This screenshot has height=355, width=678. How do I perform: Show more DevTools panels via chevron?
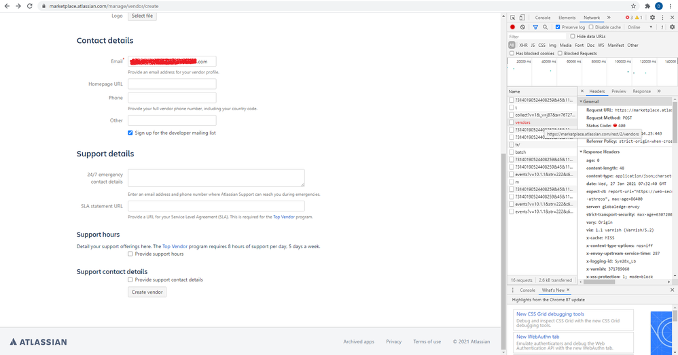609,18
